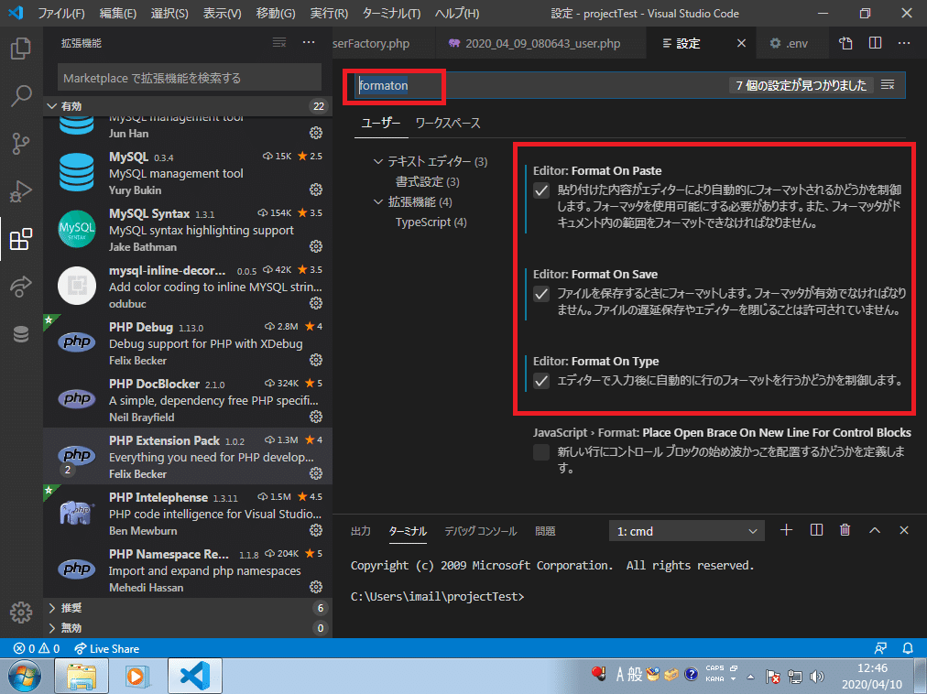
Task: Open the Extensions view icon
Action: [x=21, y=239]
